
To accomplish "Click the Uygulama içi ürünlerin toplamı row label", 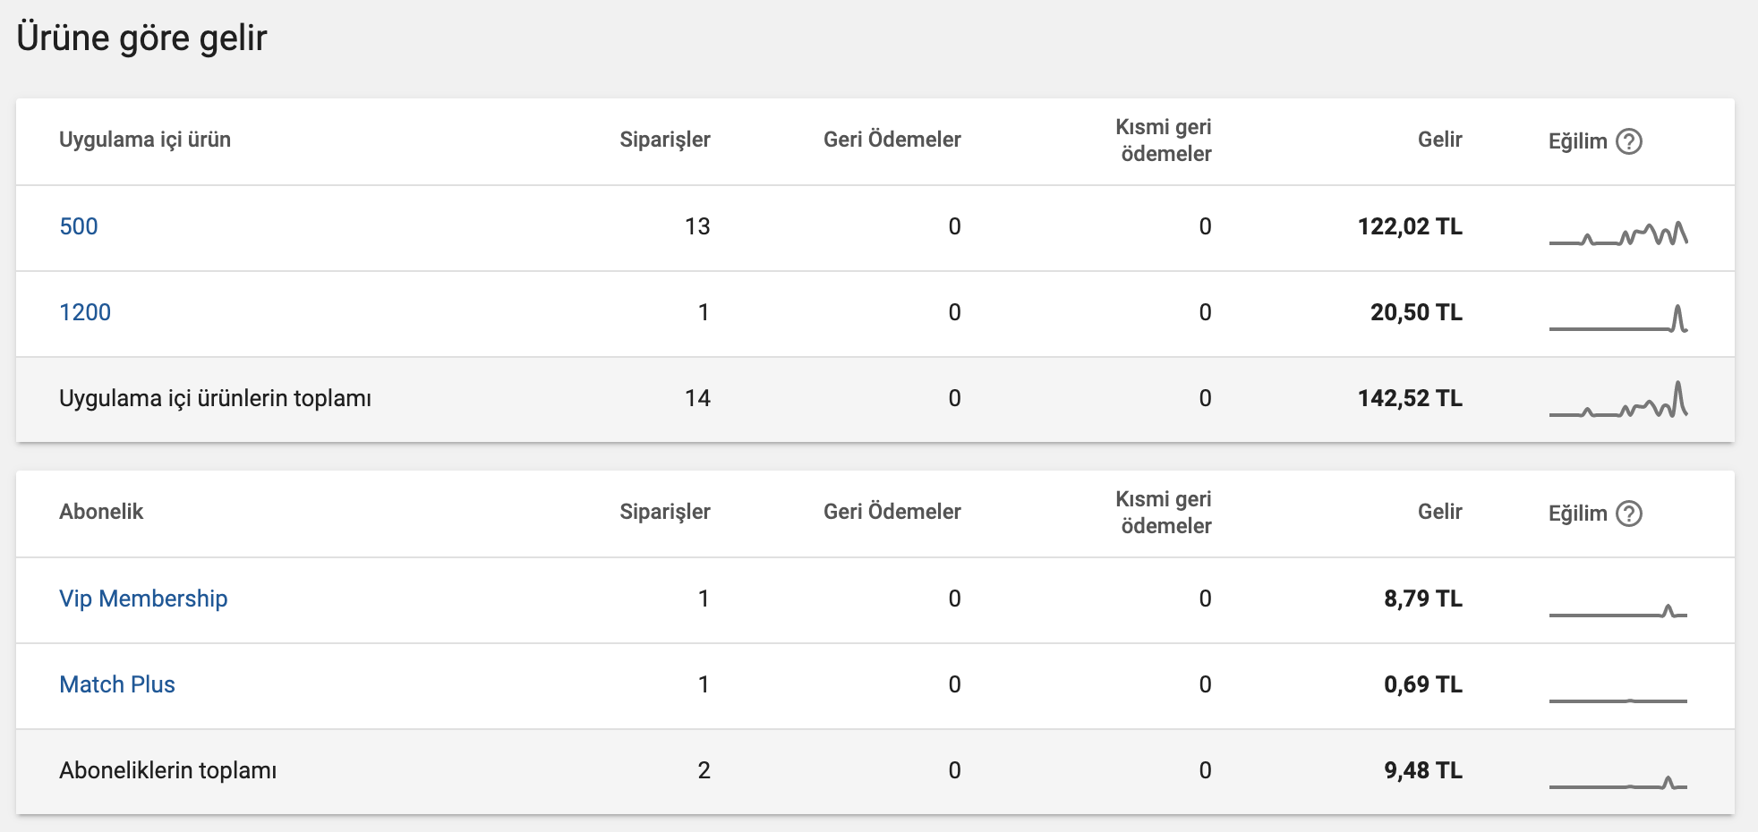I will tap(215, 398).
